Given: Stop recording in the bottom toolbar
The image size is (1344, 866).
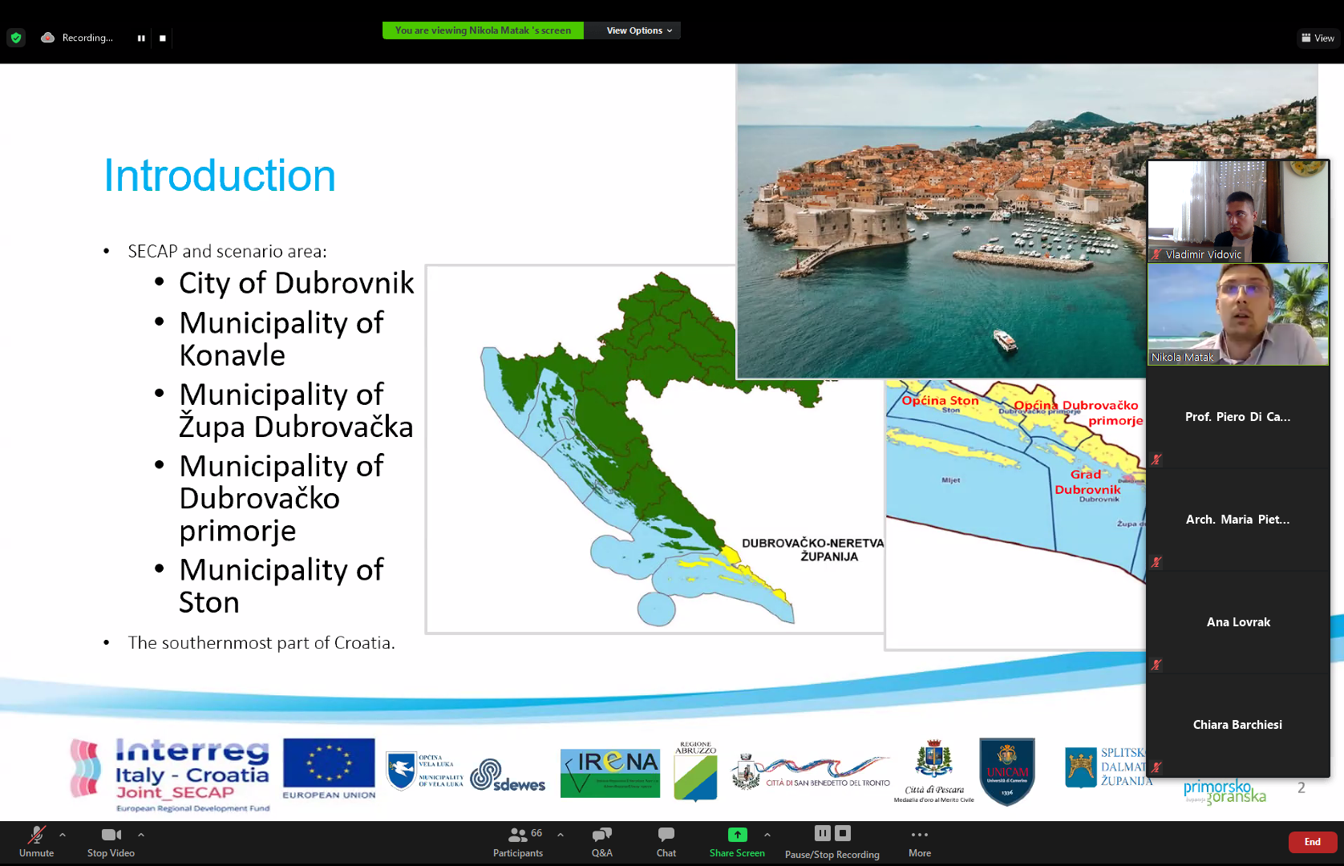Looking at the screenshot, I should pos(843,833).
